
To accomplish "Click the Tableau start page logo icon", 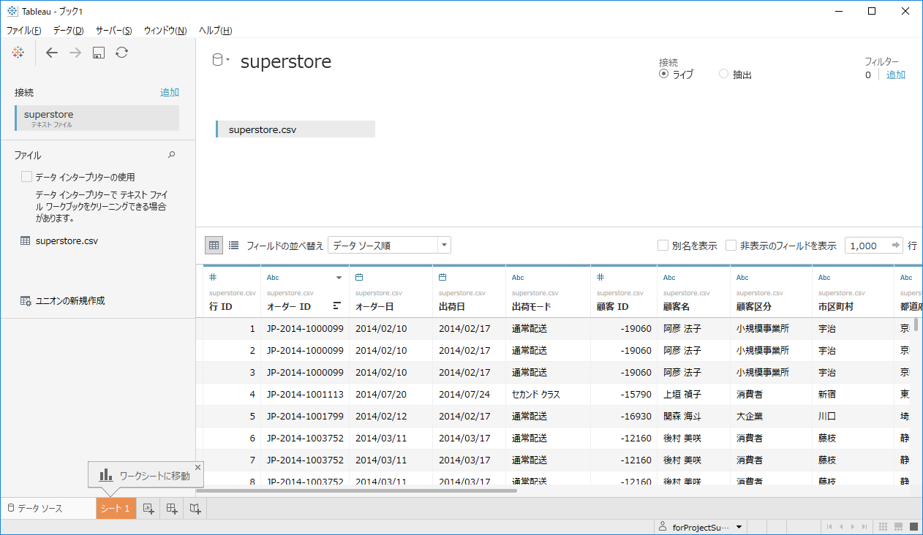I will pyautogui.click(x=18, y=53).
